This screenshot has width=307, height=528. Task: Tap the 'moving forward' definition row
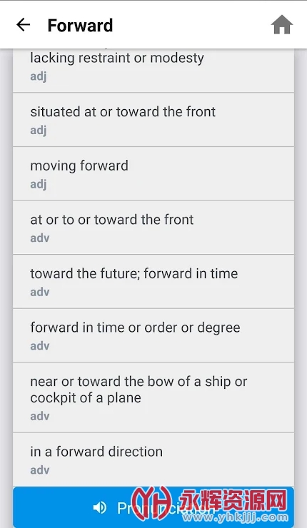tap(153, 174)
